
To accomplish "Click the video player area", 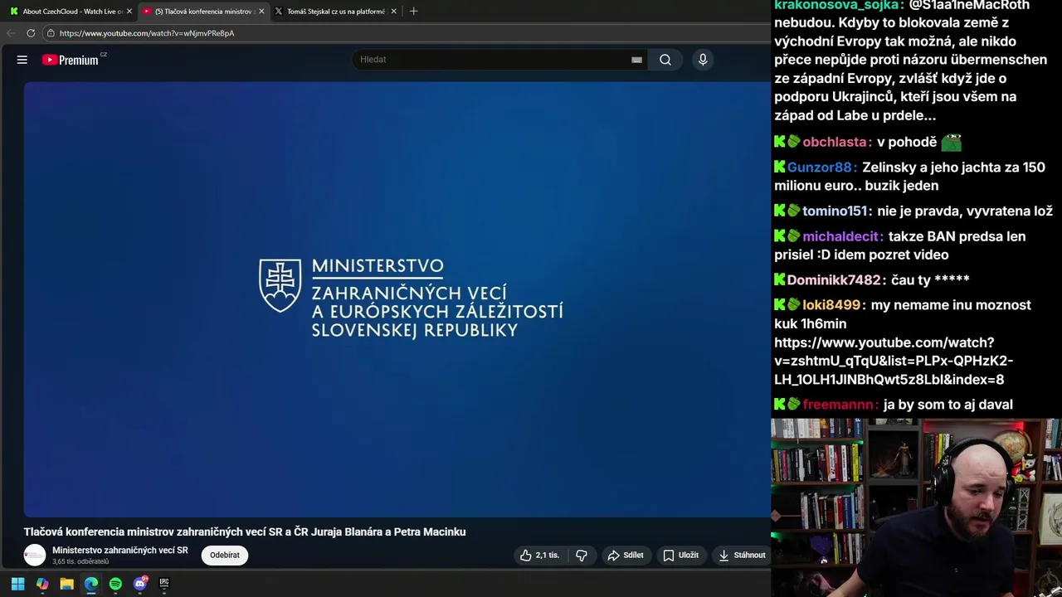I will tap(397, 298).
